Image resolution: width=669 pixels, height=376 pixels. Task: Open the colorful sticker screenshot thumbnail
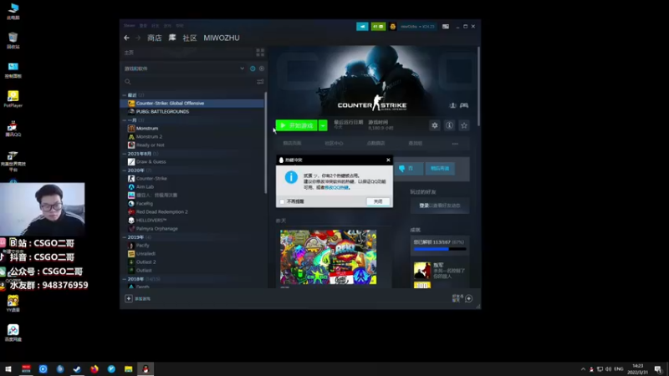pyautogui.click(x=328, y=257)
